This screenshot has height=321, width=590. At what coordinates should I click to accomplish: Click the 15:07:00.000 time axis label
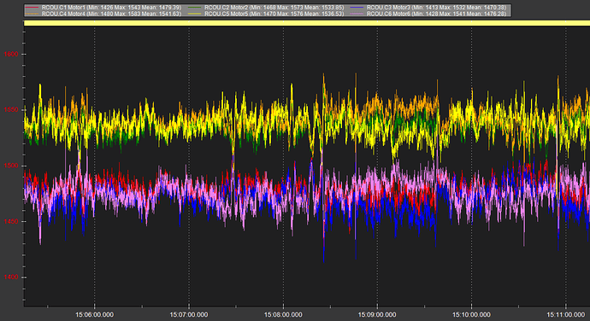click(189, 315)
